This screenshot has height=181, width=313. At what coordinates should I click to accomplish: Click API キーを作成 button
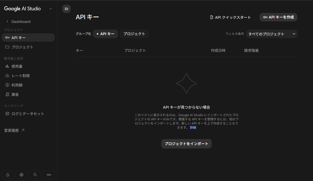pyautogui.click(x=278, y=17)
